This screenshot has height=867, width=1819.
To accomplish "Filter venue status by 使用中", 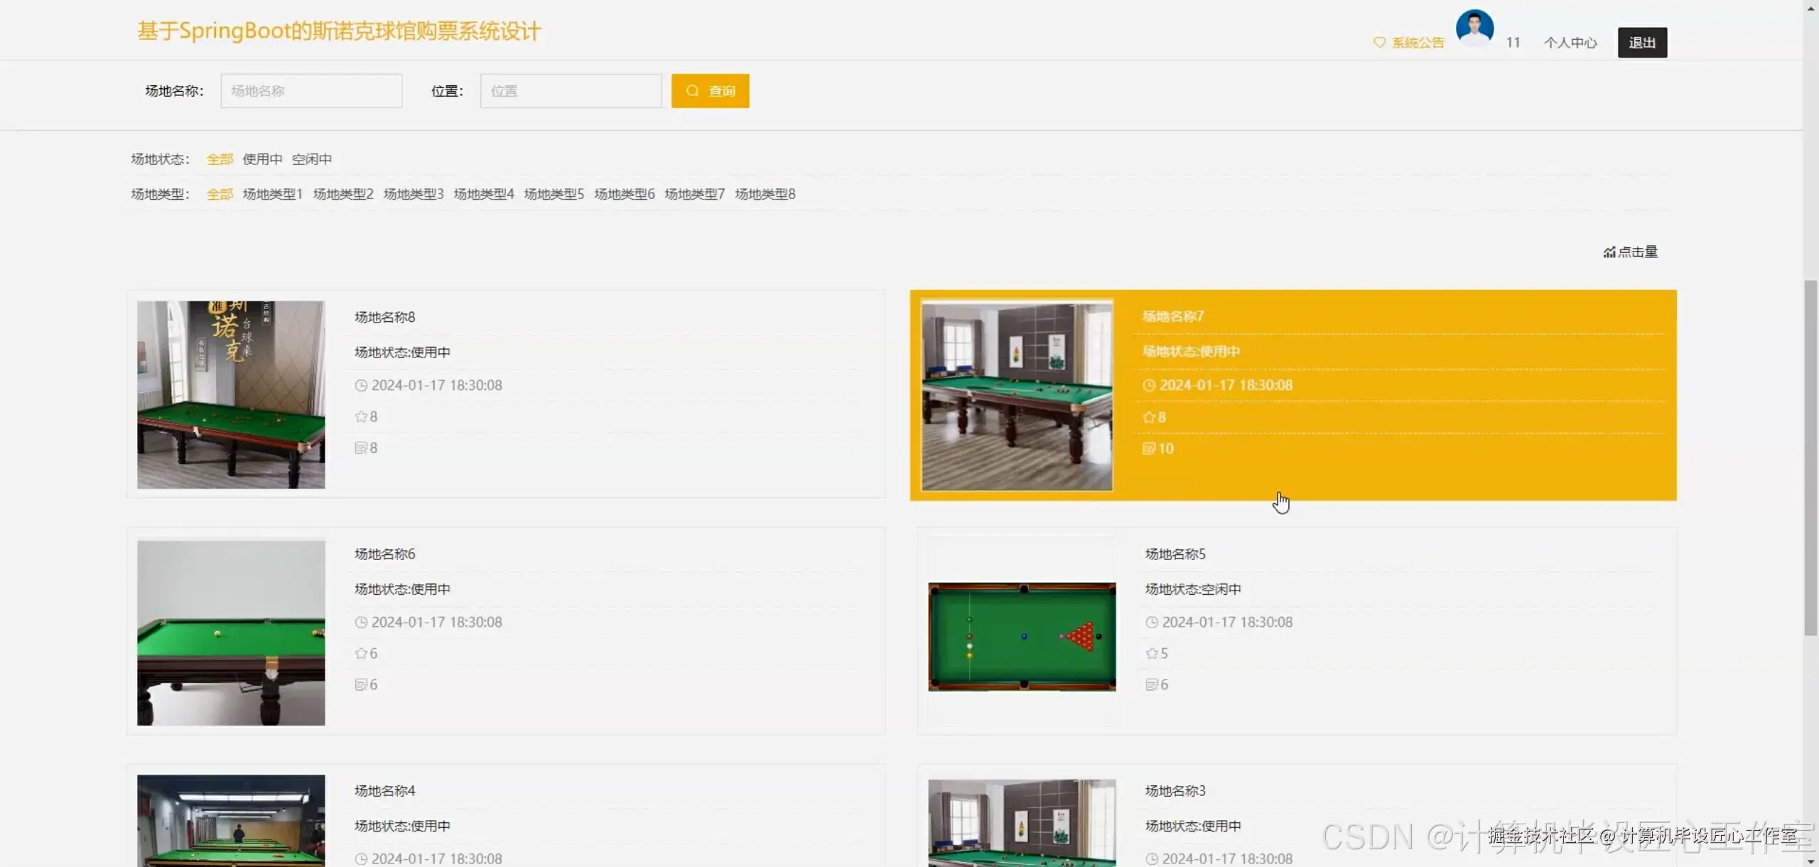I will point(262,159).
